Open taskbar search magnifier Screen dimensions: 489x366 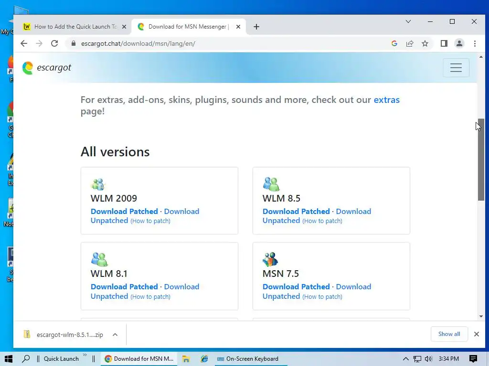tap(26, 359)
